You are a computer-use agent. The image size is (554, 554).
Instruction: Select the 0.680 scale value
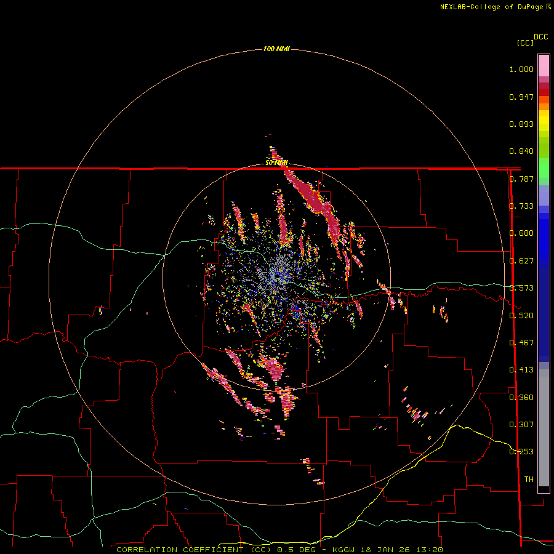coord(521,233)
